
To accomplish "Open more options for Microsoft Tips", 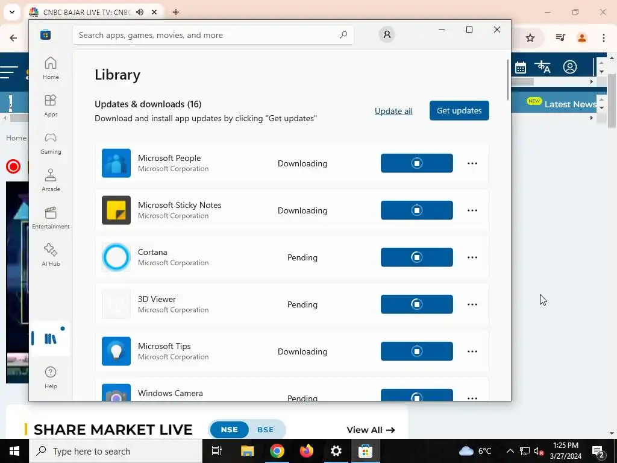I will (x=472, y=351).
